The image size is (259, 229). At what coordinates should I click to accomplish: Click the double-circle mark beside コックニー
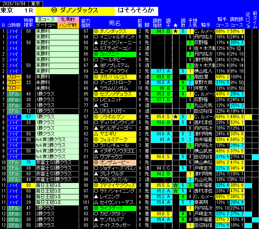coord(96,54)
